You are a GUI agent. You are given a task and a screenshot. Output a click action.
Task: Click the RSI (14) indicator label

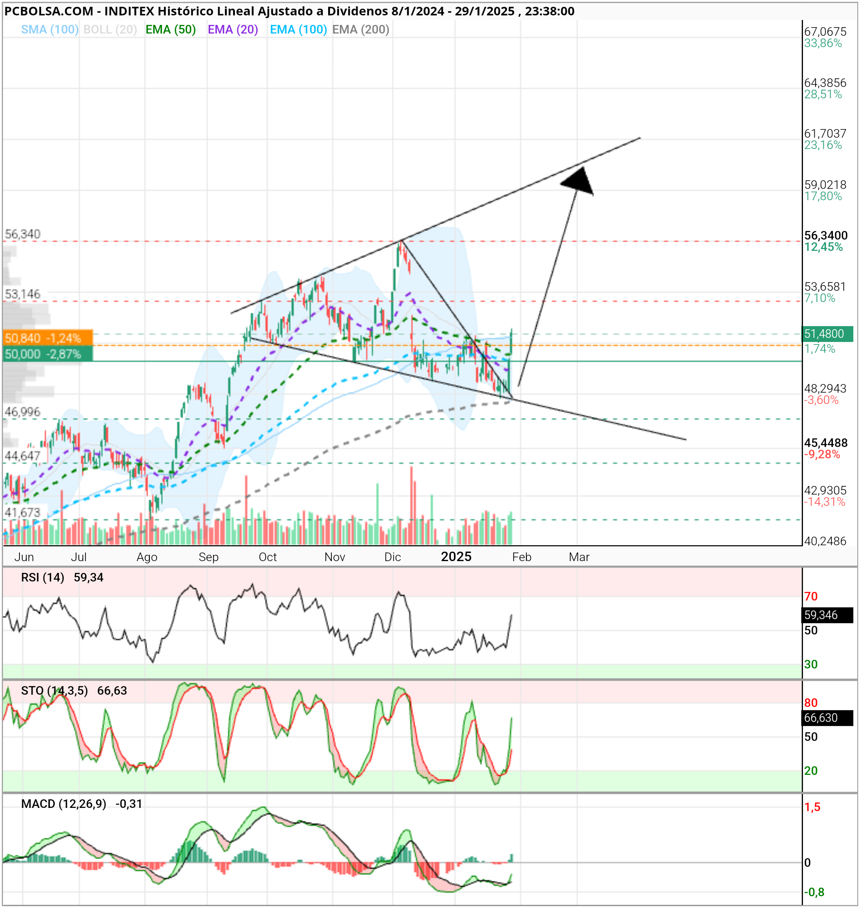pos(43,577)
